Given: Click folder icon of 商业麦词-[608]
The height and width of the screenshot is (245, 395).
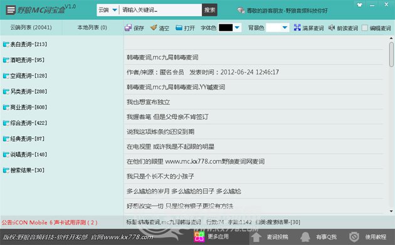Looking at the screenshot, I should pyautogui.click(x=6, y=107).
